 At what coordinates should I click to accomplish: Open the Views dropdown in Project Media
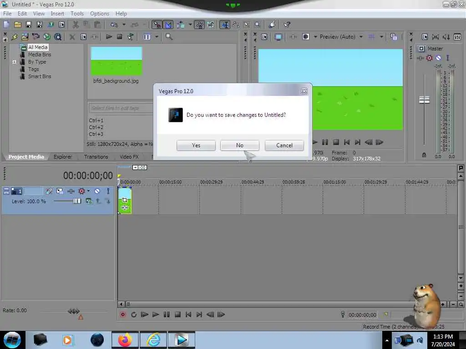[x=157, y=37]
